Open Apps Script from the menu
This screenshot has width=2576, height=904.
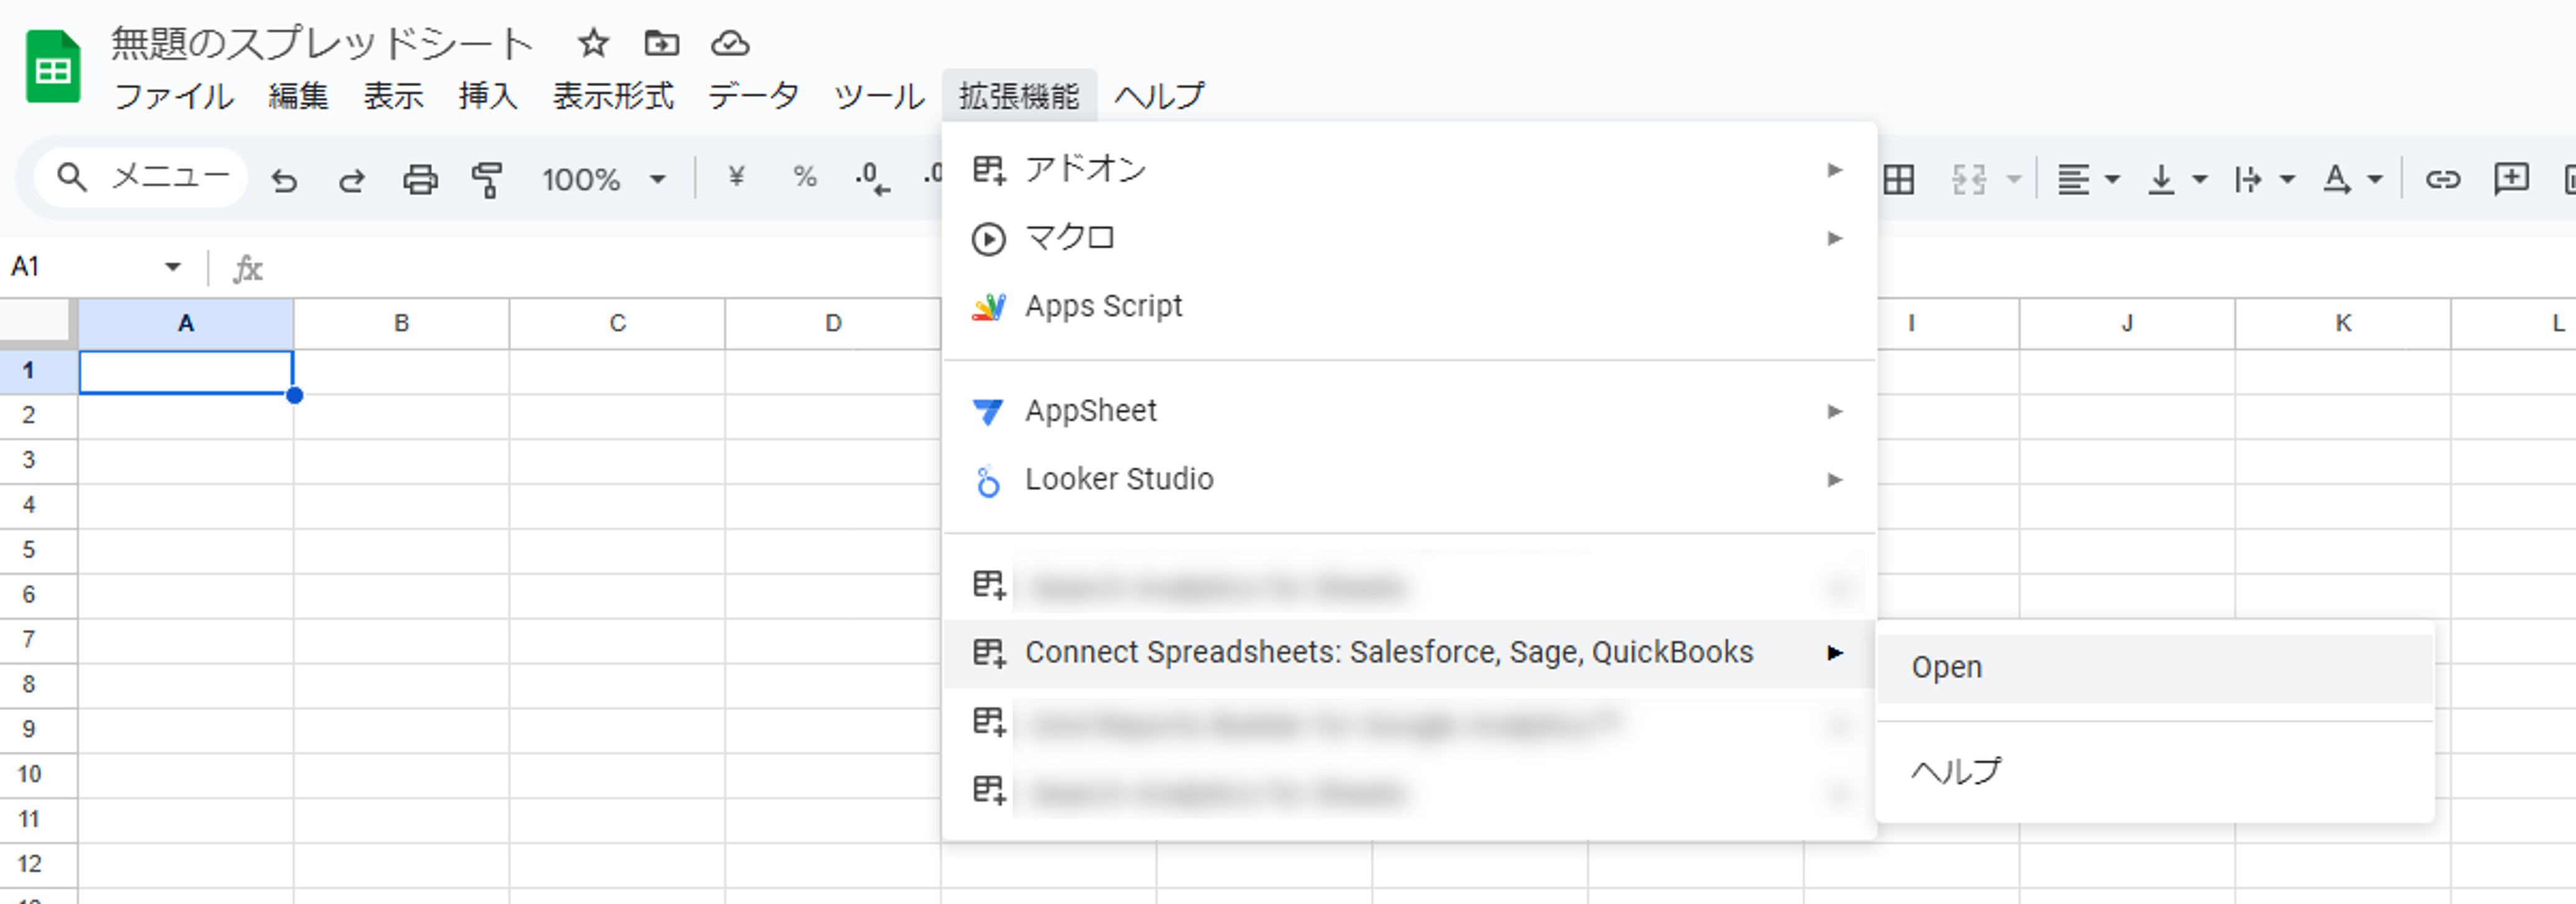click(1103, 306)
